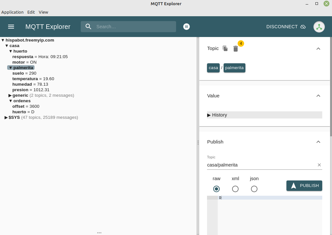Expand the $SYS topic tree

[x=6, y=117]
